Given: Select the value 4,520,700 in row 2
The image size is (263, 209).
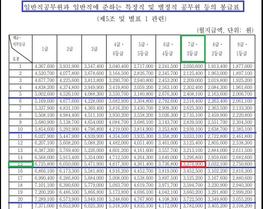Looking at the screenshot, I should tap(45, 74).
